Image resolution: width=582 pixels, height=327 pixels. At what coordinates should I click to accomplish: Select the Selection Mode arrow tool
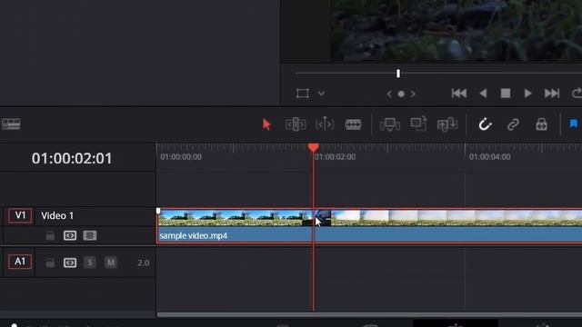pyautogui.click(x=266, y=124)
